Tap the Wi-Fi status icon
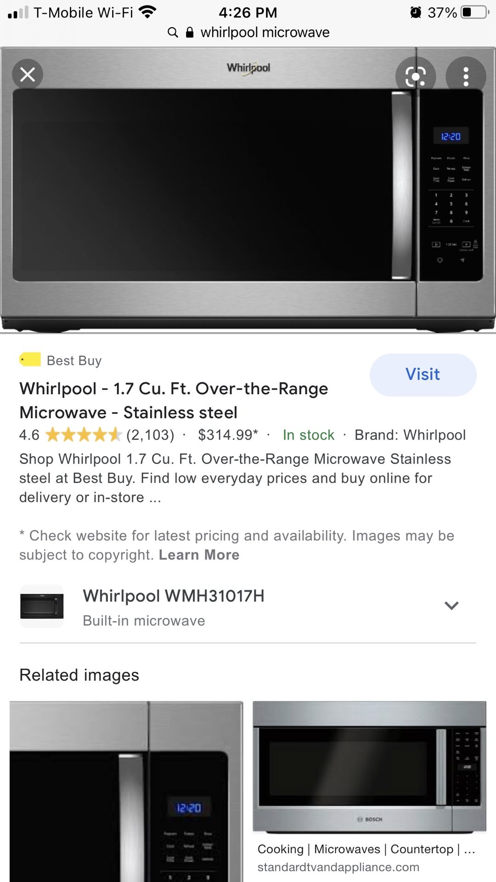 [148, 12]
